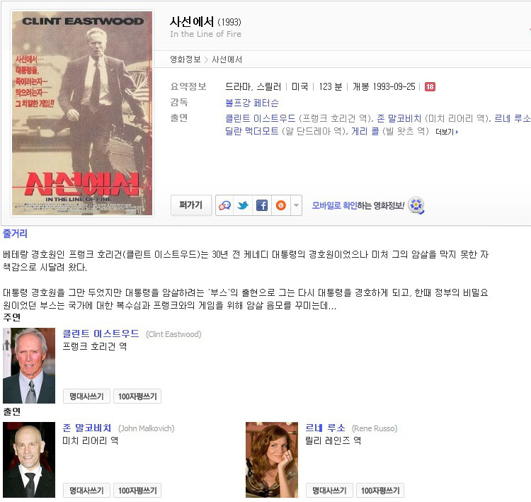This screenshot has width=531, height=502.
Task: Open the 사선에서 breadcrumb item
Action: click(227, 59)
